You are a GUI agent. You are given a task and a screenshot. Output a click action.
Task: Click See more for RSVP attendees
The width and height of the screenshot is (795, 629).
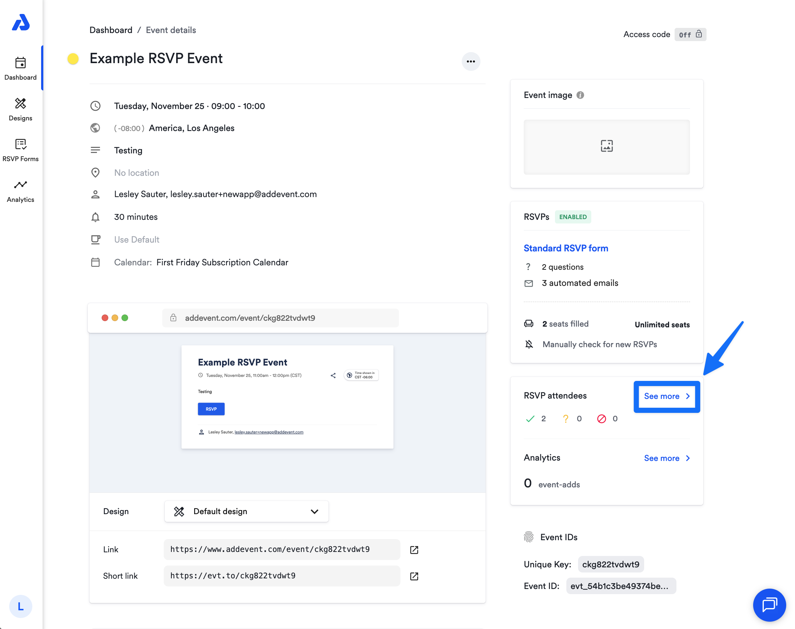(666, 396)
